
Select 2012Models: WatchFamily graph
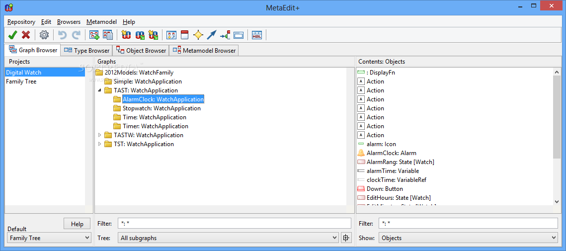pos(139,73)
